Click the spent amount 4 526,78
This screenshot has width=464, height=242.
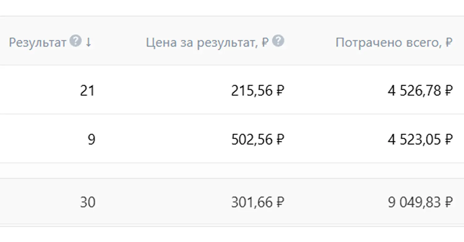coord(414,91)
